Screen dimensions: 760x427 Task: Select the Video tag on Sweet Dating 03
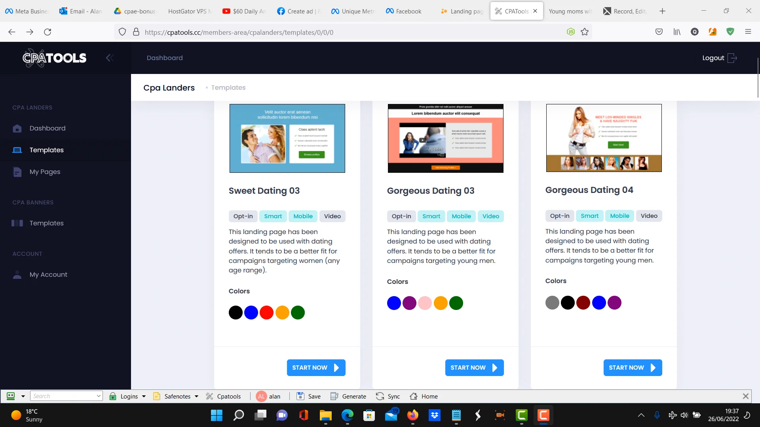pos(332,216)
